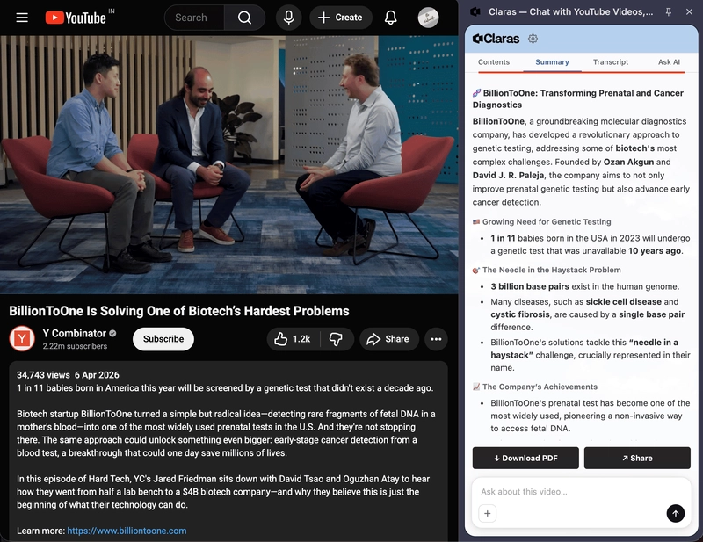Image resolution: width=703 pixels, height=542 pixels.
Task: Open the Ask AI tab
Action: pyautogui.click(x=669, y=61)
